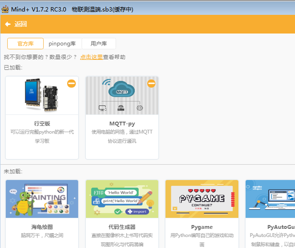Click the PyAutoGui title text
295x248 pixels.
(x=281, y=227)
